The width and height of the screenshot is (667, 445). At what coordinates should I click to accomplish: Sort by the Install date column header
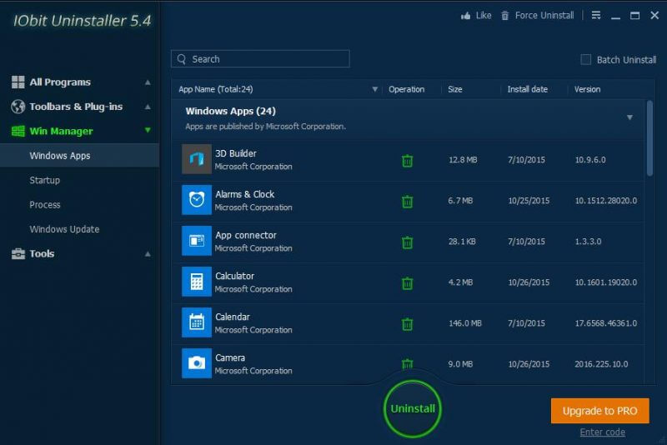pyautogui.click(x=527, y=89)
